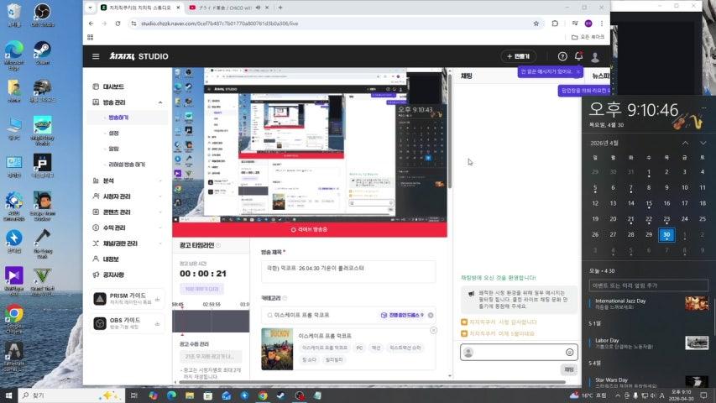The width and height of the screenshot is (716, 403).
Task: Bookmark this page with the star icon
Action: point(536,24)
